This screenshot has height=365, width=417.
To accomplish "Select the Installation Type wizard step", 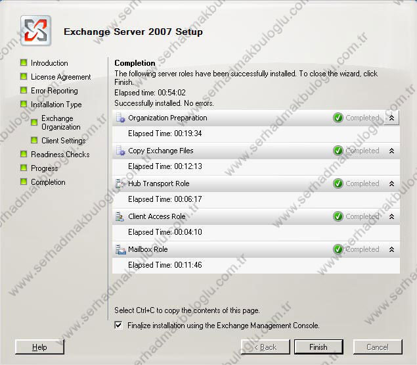I will [56, 105].
